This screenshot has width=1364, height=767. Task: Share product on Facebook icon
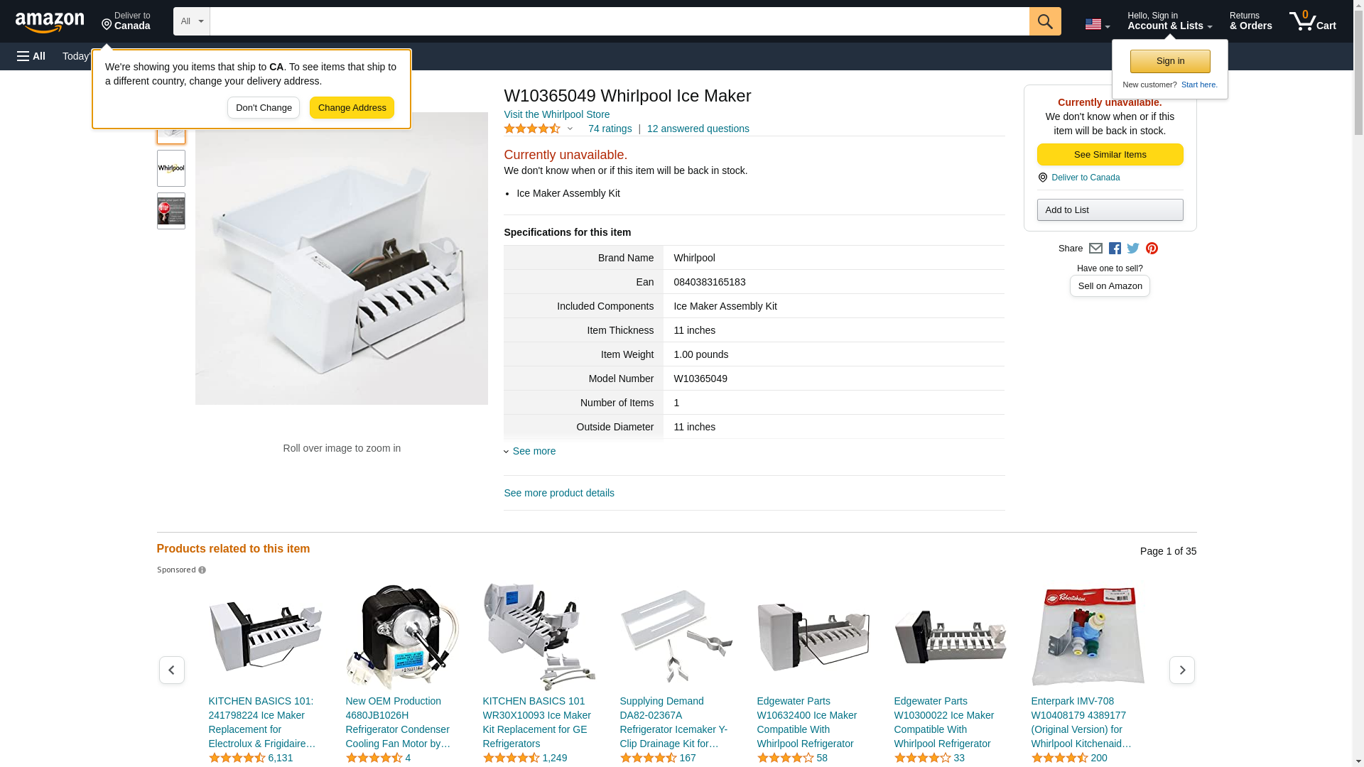pyautogui.click(x=1115, y=249)
